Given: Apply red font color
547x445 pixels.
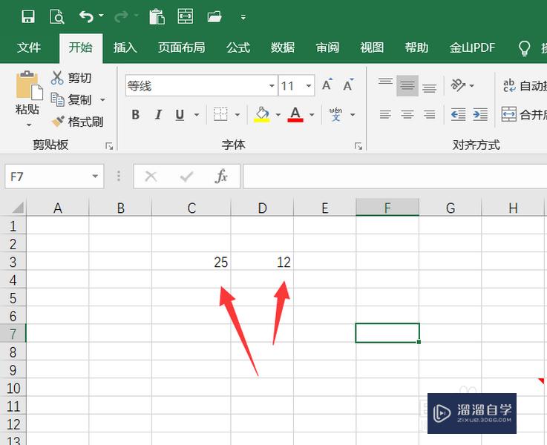Looking at the screenshot, I should pyautogui.click(x=295, y=114).
